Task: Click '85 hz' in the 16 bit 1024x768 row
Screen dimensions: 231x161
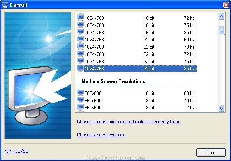Action: tap(189, 32)
